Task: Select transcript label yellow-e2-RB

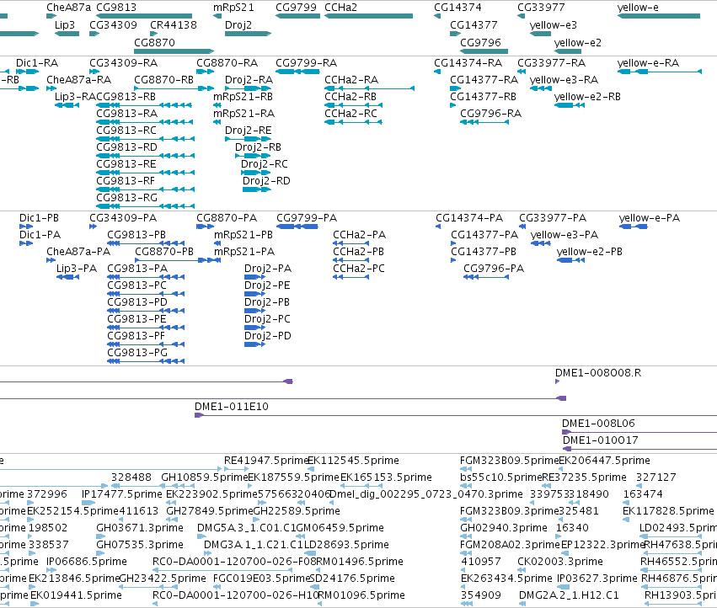Action: coord(587,97)
